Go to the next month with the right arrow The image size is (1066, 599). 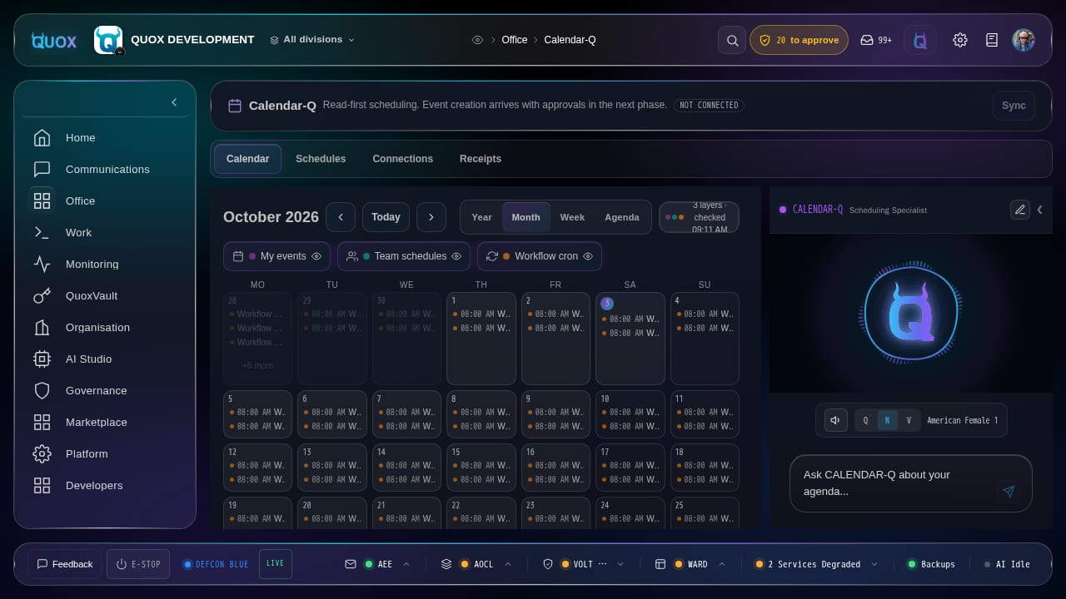tap(431, 217)
